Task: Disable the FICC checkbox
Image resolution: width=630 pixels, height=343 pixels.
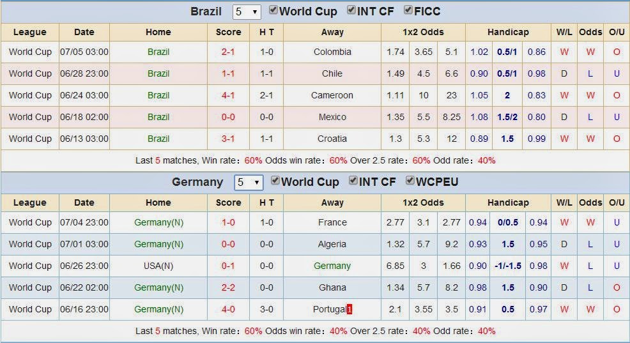Action: tap(408, 10)
